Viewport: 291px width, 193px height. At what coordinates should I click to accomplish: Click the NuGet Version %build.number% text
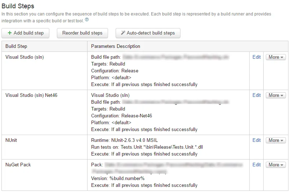(x=118, y=178)
